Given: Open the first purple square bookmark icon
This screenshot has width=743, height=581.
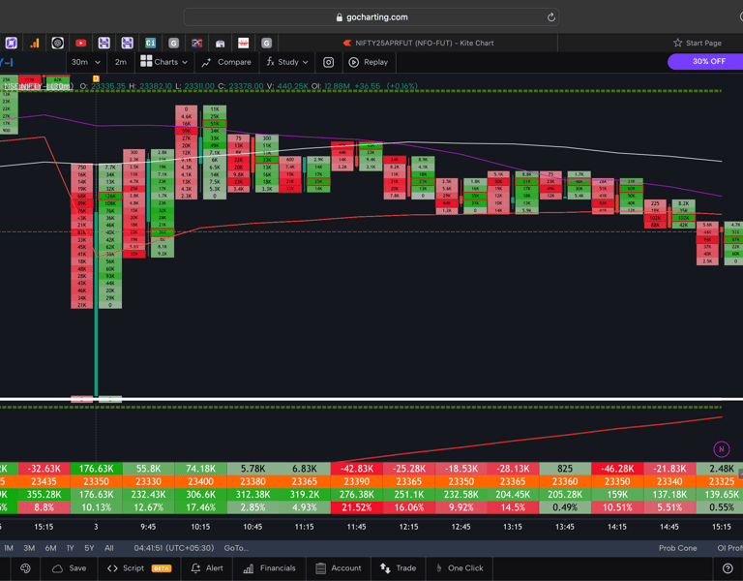Looking at the screenshot, I should (x=12, y=44).
